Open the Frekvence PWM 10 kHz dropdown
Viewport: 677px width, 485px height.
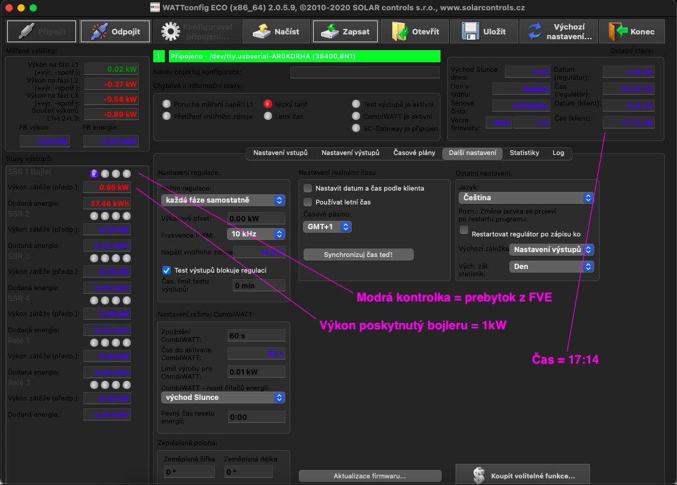tap(256, 234)
